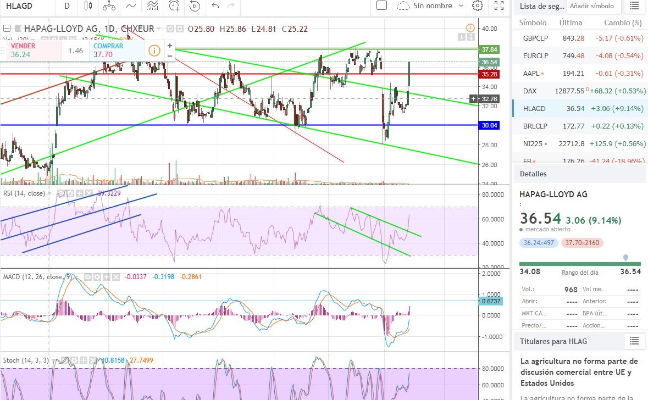The height and width of the screenshot is (400, 648).
Task: Click the COMPRAR 37.70 buy button
Action: (x=117, y=51)
